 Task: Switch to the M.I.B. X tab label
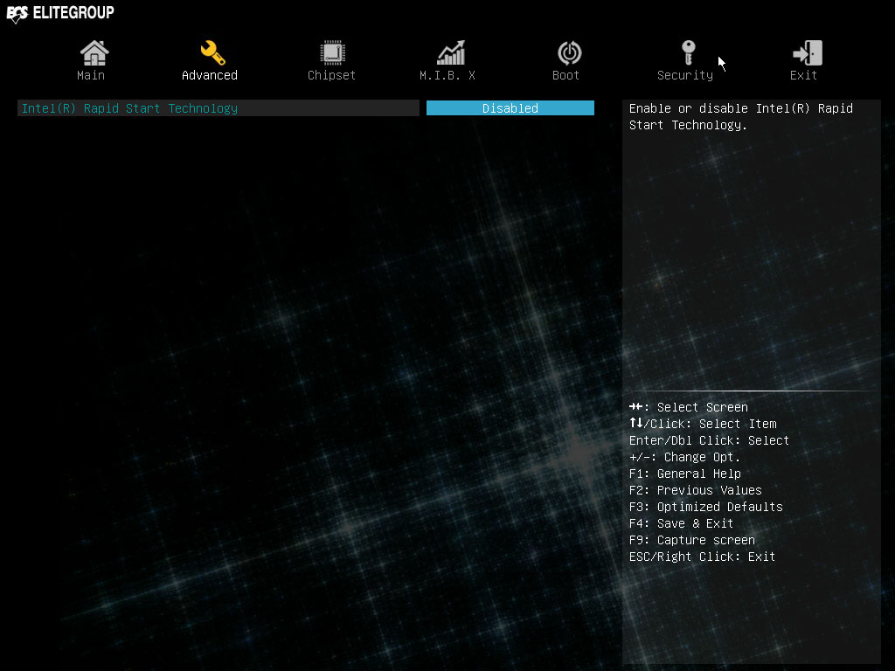[x=447, y=75]
